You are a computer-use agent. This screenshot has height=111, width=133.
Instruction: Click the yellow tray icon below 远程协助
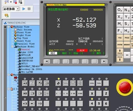pos(7,15)
